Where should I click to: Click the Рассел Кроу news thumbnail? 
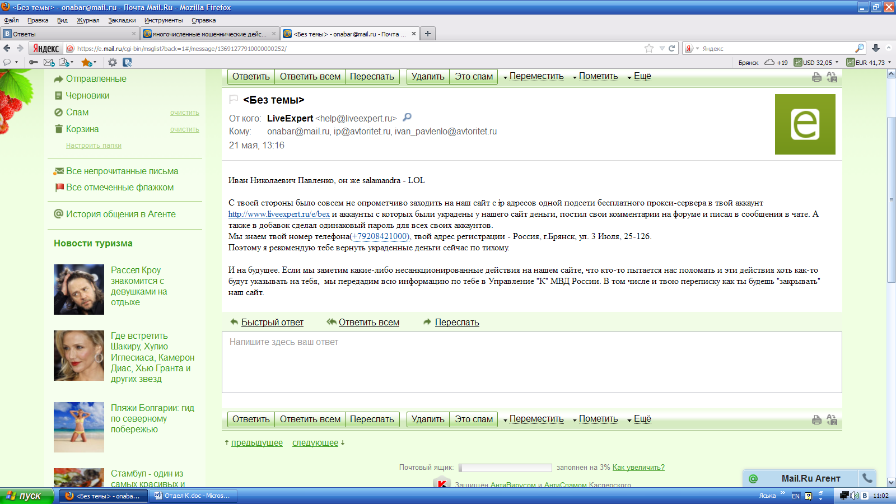[x=79, y=290]
